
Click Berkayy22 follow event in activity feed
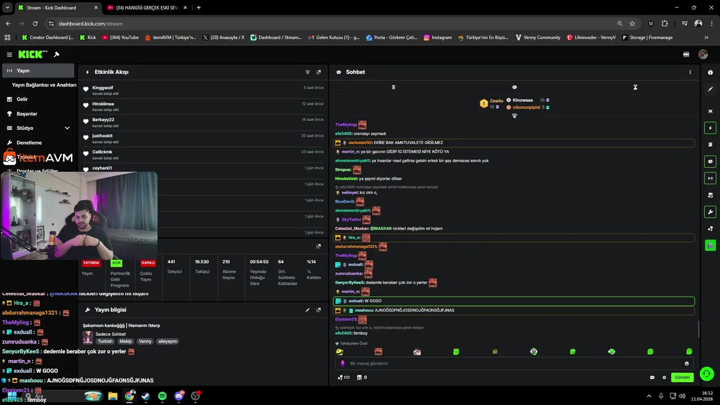pyautogui.click(x=203, y=123)
